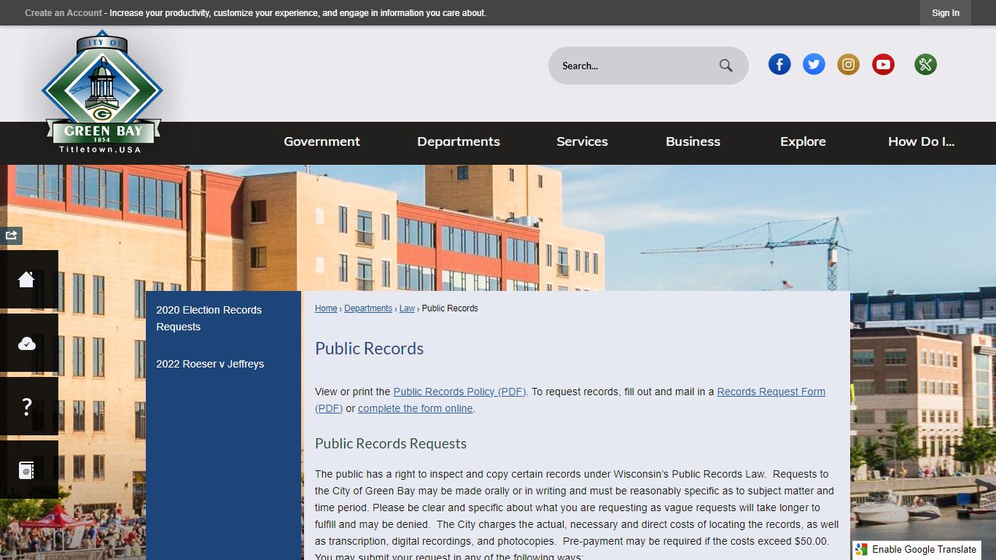Viewport: 996px width, 560px height.
Task: Click the question mark side icon
Action: coord(28,406)
